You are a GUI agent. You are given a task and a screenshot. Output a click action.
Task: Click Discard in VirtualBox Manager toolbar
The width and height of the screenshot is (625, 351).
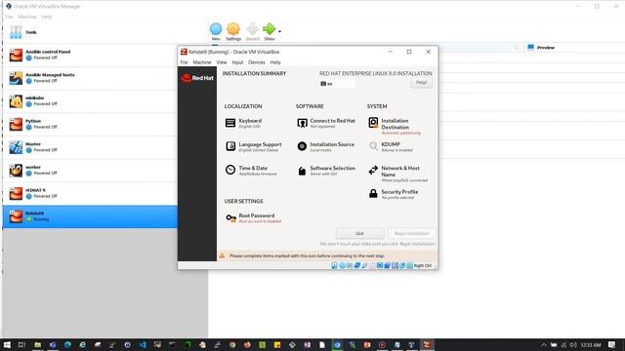click(252, 32)
